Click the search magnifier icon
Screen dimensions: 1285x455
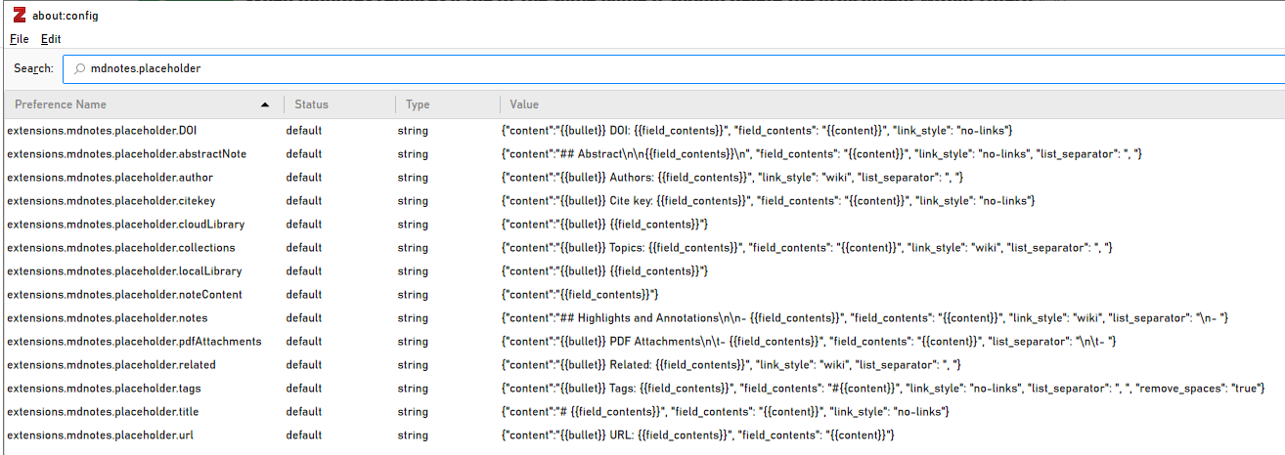79,68
